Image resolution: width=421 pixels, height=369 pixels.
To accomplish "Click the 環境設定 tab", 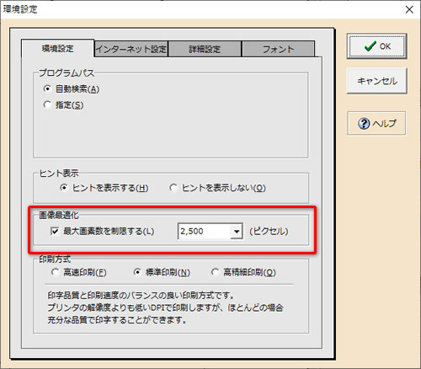I will pos(58,49).
